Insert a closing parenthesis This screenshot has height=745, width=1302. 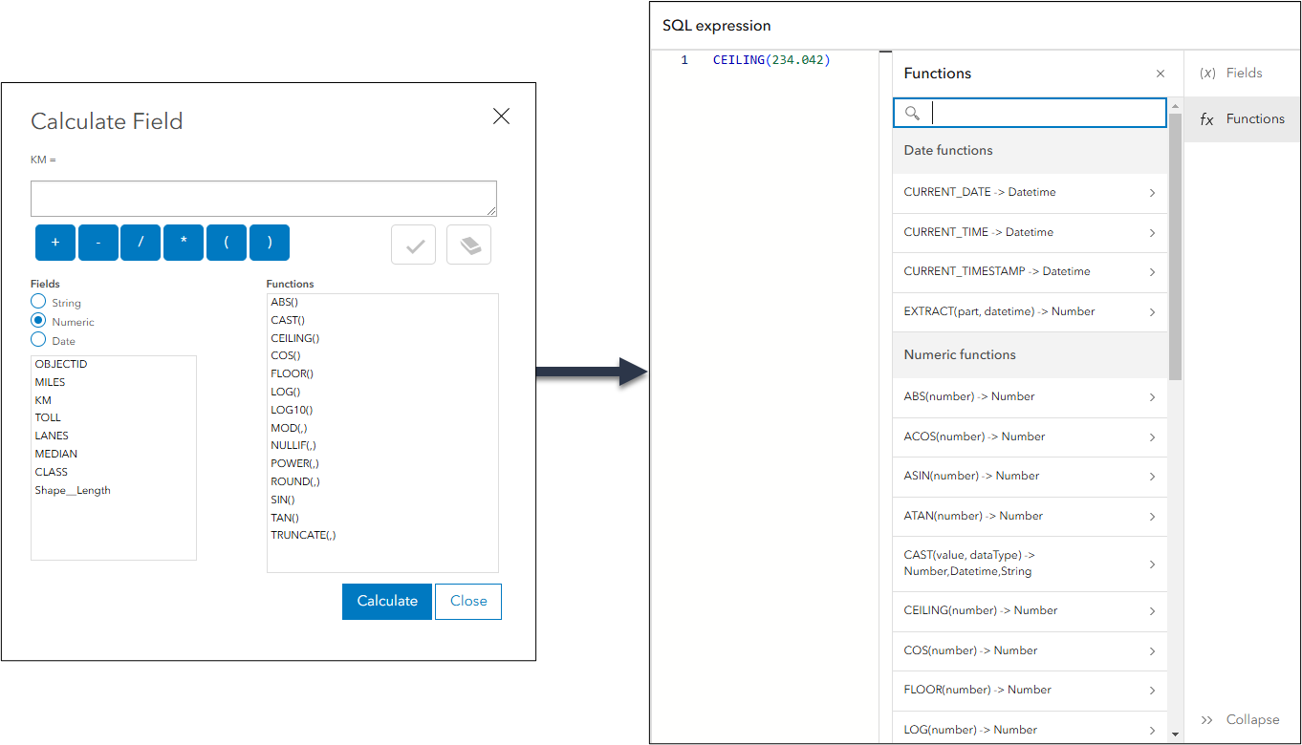(x=270, y=243)
